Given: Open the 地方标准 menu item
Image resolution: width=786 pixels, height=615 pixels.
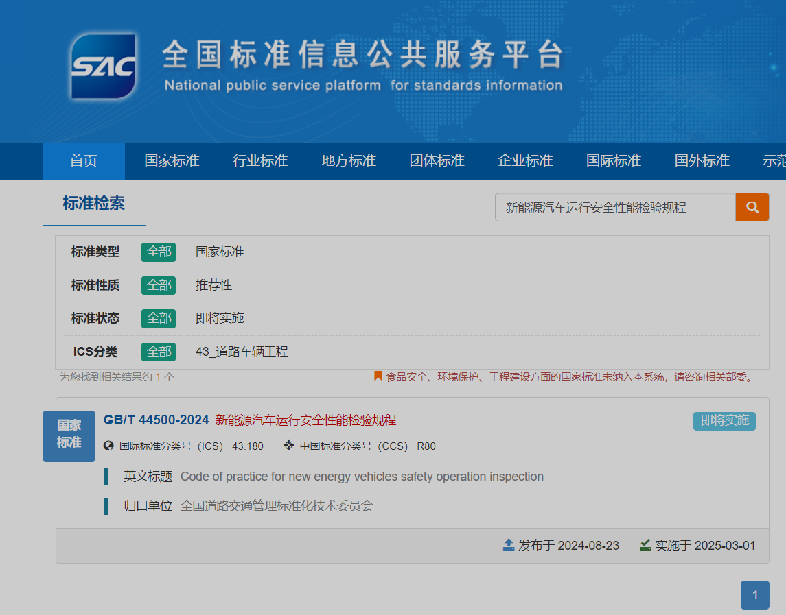Looking at the screenshot, I should [349, 160].
